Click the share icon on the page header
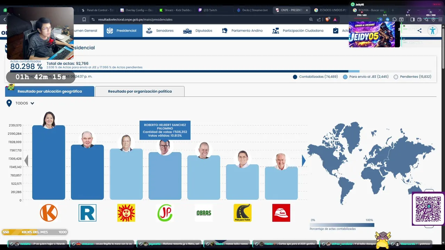445x250 pixels. point(419,31)
